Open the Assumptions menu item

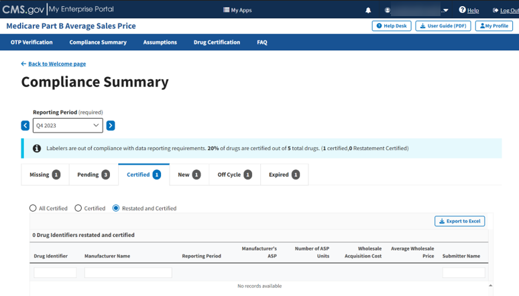click(x=160, y=42)
